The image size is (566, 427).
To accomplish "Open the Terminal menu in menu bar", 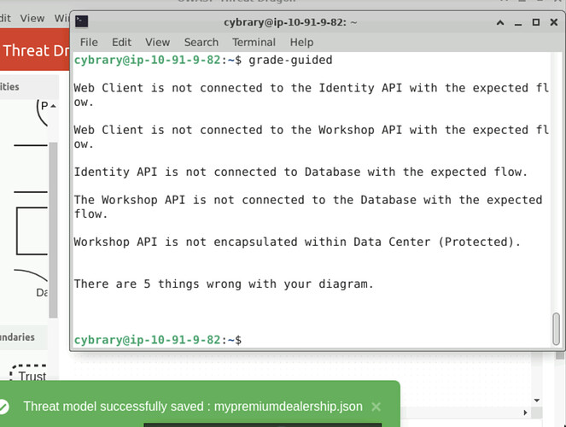I will pyautogui.click(x=254, y=42).
